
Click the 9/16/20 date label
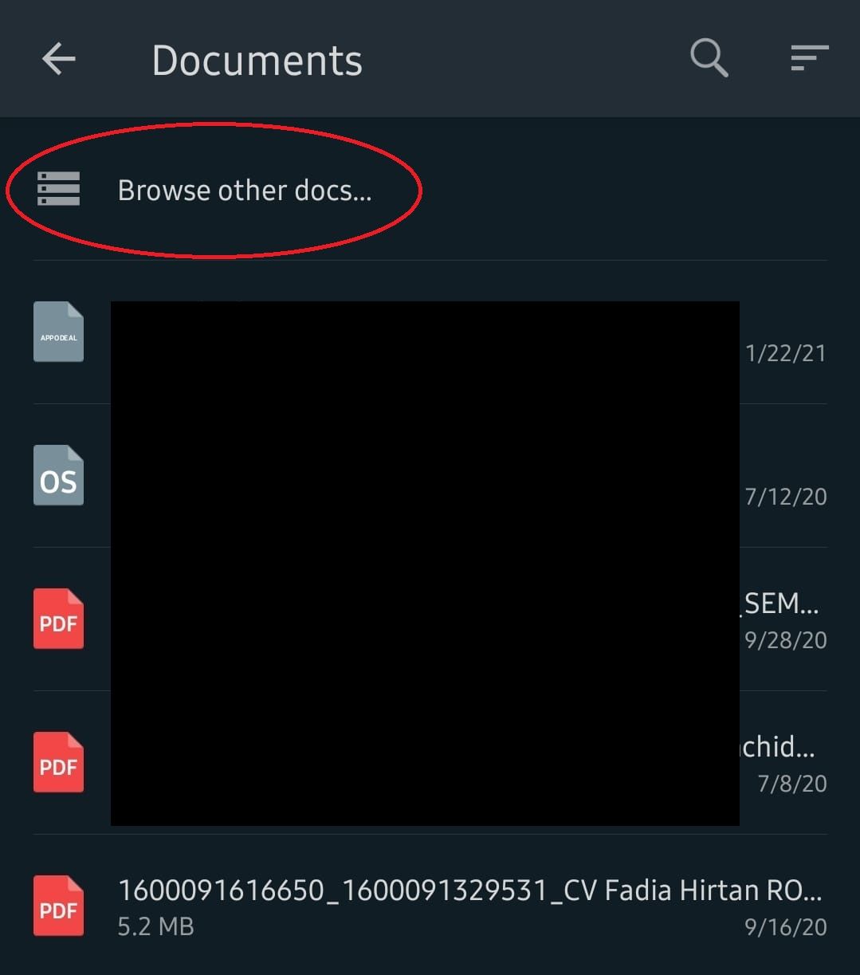click(786, 927)
